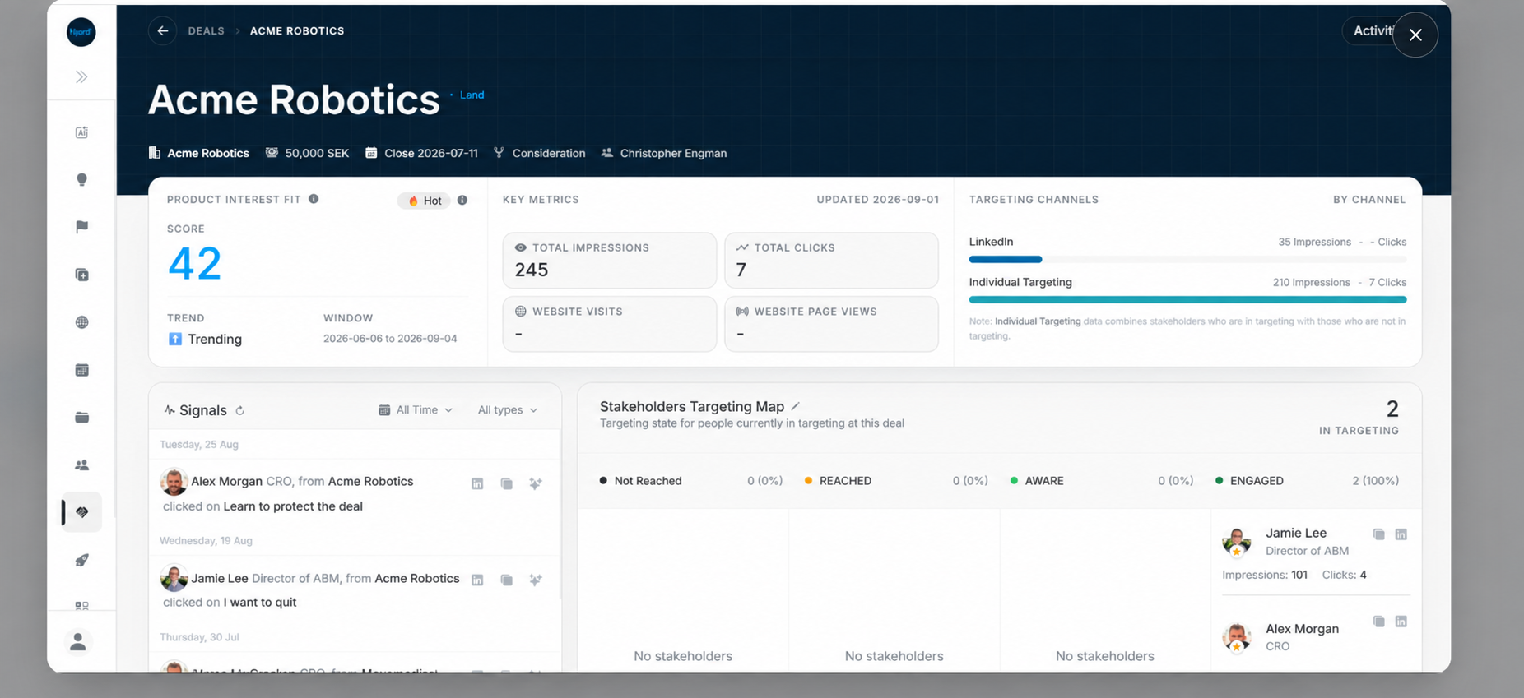Navigate to the DEALS breadcrumb
The width and height of the screenshot is (1524, 698).
click(x=206, y=31)
